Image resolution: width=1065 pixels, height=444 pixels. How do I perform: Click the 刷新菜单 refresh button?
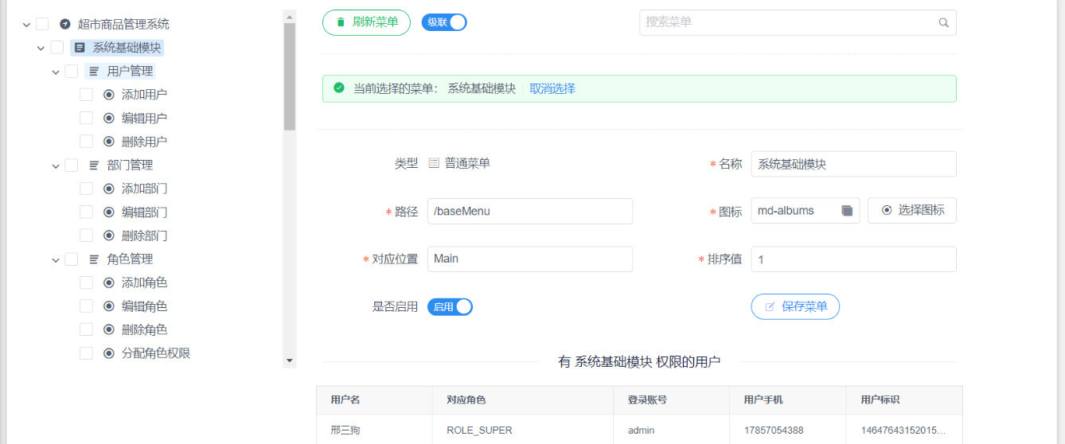366,22
